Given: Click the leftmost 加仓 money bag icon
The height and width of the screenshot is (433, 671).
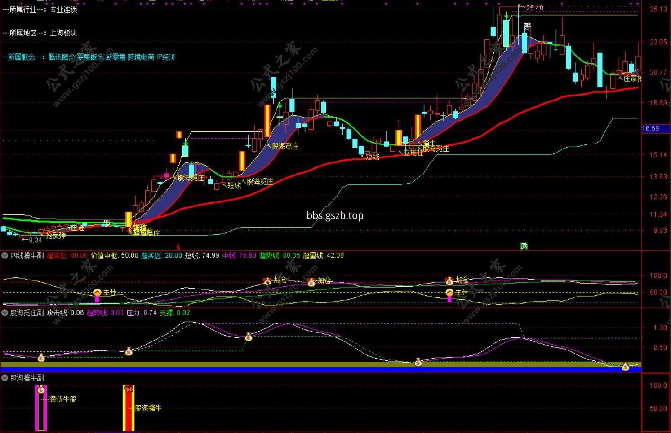Looking at the screenshot, I should pos(268,281).
